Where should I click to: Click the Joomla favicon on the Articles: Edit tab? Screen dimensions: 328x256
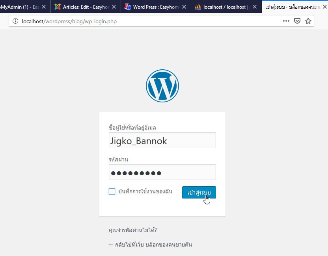(57, 6)
